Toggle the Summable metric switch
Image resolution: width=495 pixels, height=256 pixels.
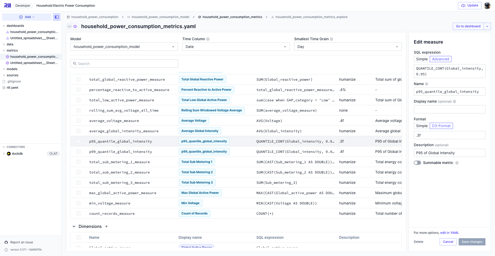pos(417,163)
